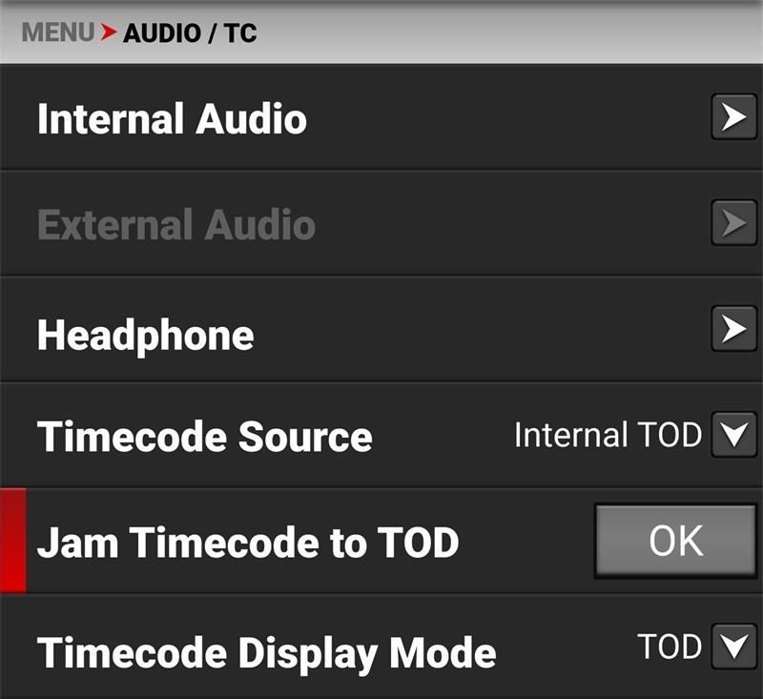Screen dimensions: 763x699
Task: Go back to MENU breadcrumb
Action: (58, 32)
